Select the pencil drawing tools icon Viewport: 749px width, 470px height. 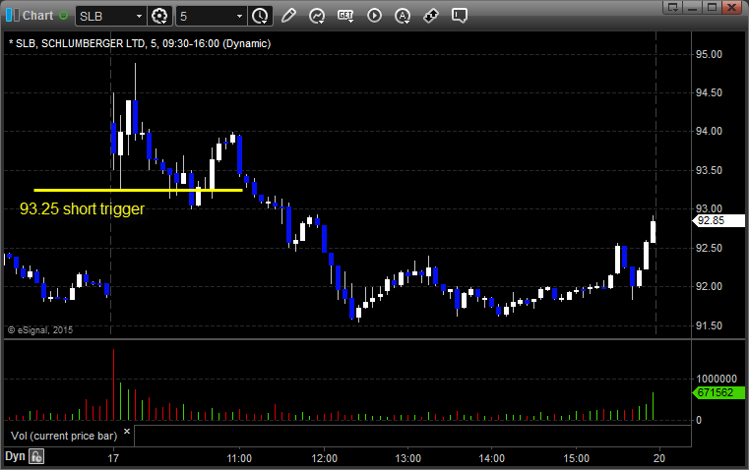288,16
